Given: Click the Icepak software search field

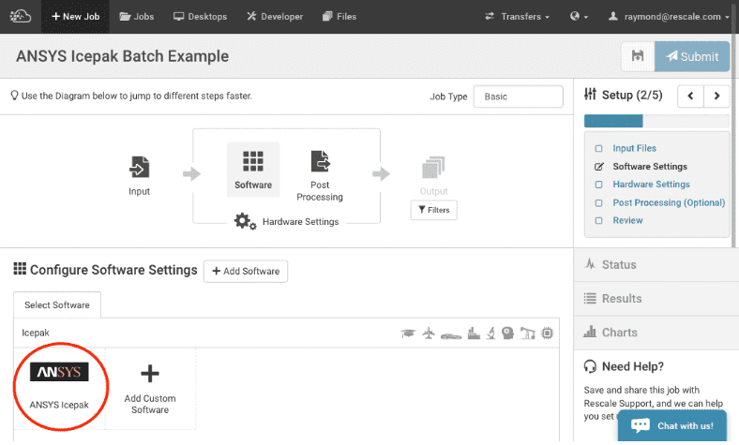Looking at the screenshot, I should pyautogui.click(x=203, y=333).
